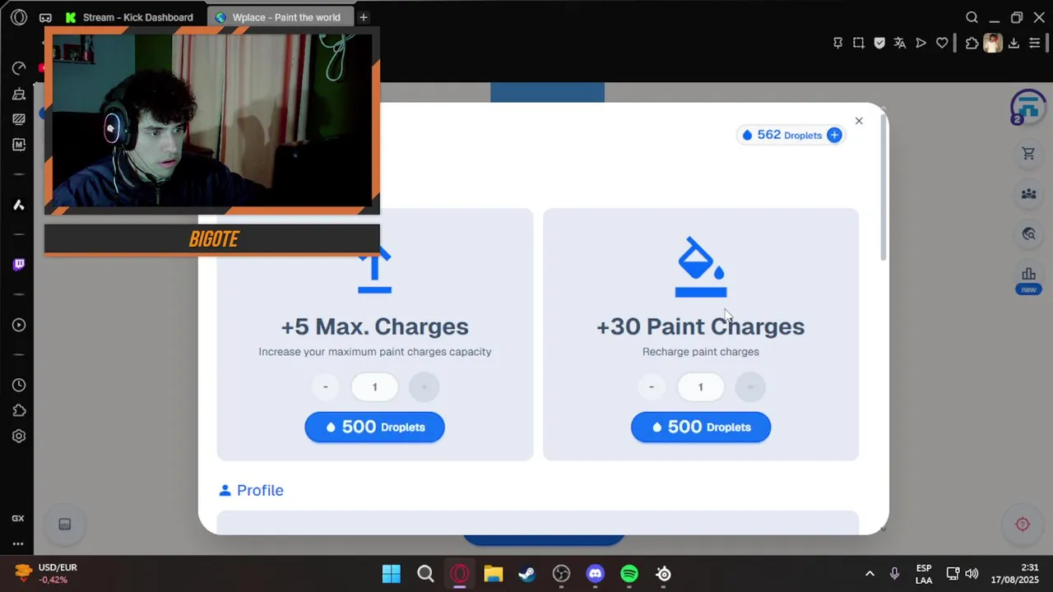The width and height of the screenshot is (1053, 592).
Task: Click the dialog's vertical scrollbar
Action: (x=884, y=189)
